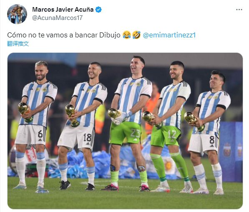Click the number 6 on the white shorts
This screenshot has height=212, width=249.
(40, 134)
